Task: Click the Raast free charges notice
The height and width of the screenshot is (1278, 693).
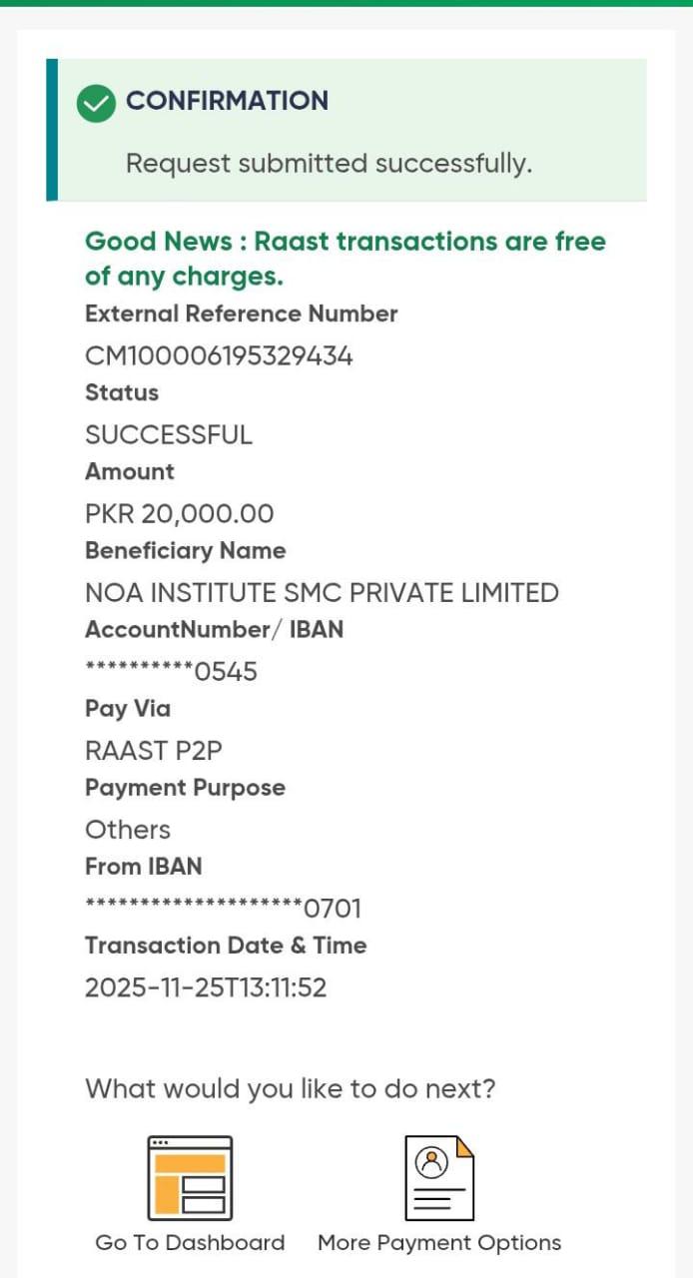Action: [345, 258]
